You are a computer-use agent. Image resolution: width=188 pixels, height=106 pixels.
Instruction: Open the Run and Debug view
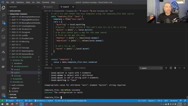(3, 30)
